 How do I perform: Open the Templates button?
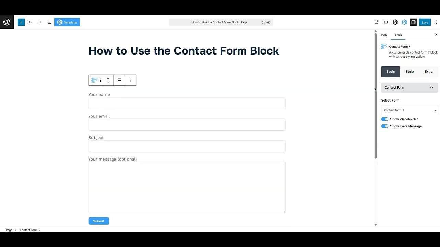coord(67,22)
